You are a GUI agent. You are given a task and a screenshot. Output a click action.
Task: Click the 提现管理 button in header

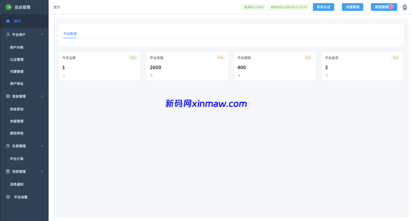(x=384, y=7)
